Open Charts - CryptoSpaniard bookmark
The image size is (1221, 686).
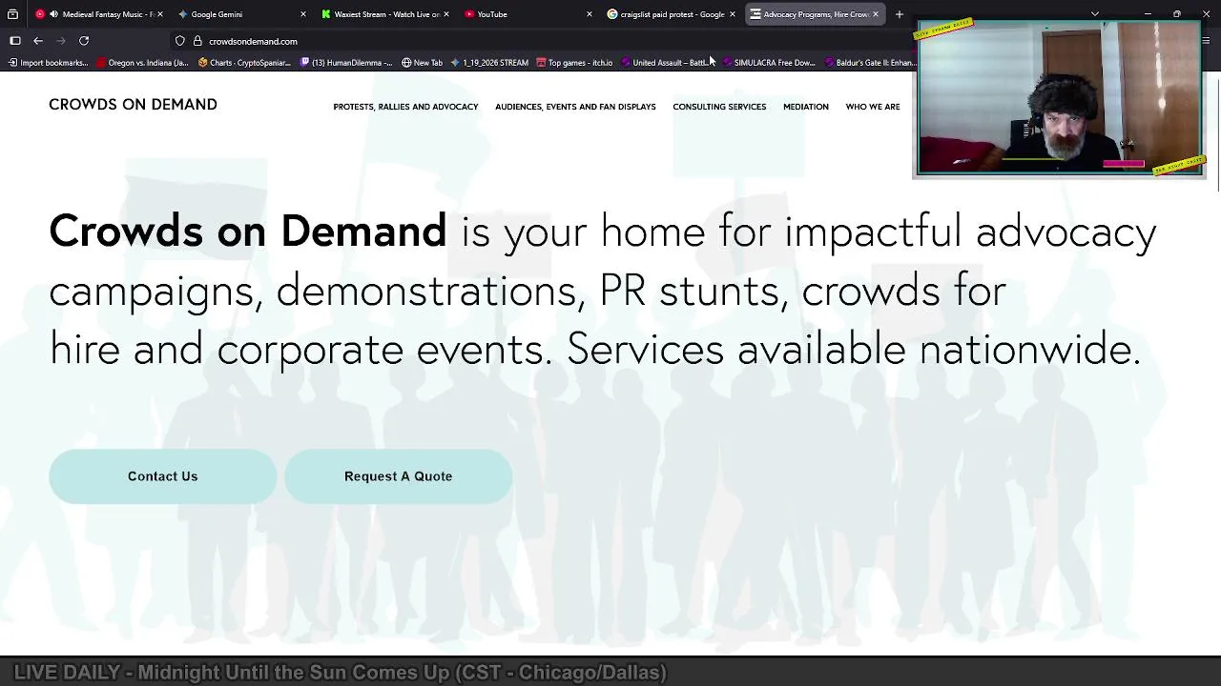click(x=244, y=63)
